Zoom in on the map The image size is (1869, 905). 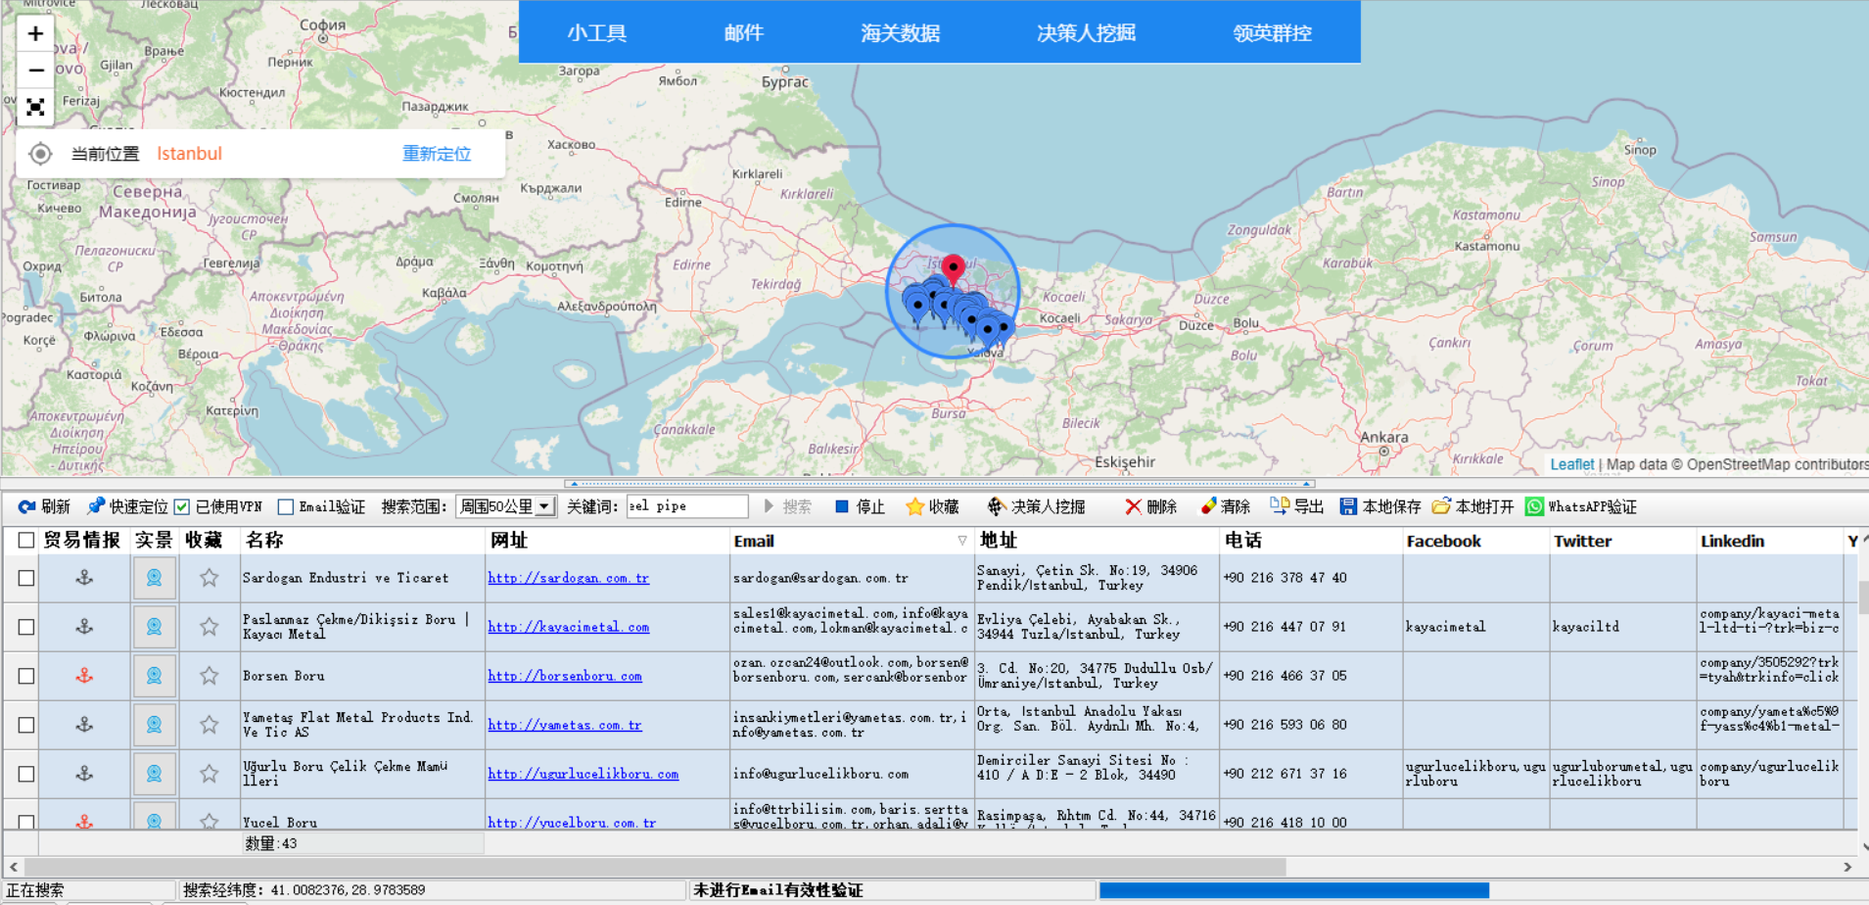point(35,33)
